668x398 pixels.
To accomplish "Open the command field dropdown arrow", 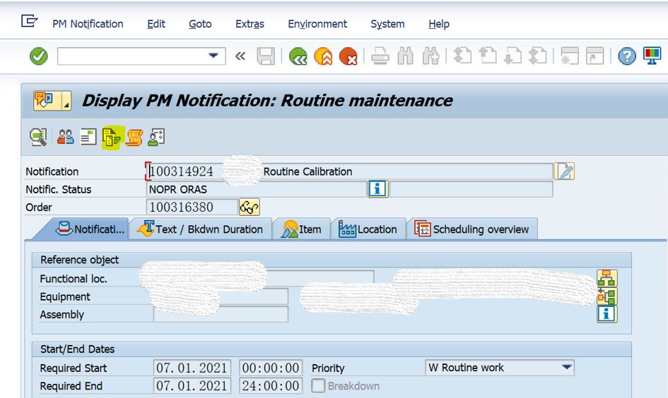I will (x=213, y=56).
